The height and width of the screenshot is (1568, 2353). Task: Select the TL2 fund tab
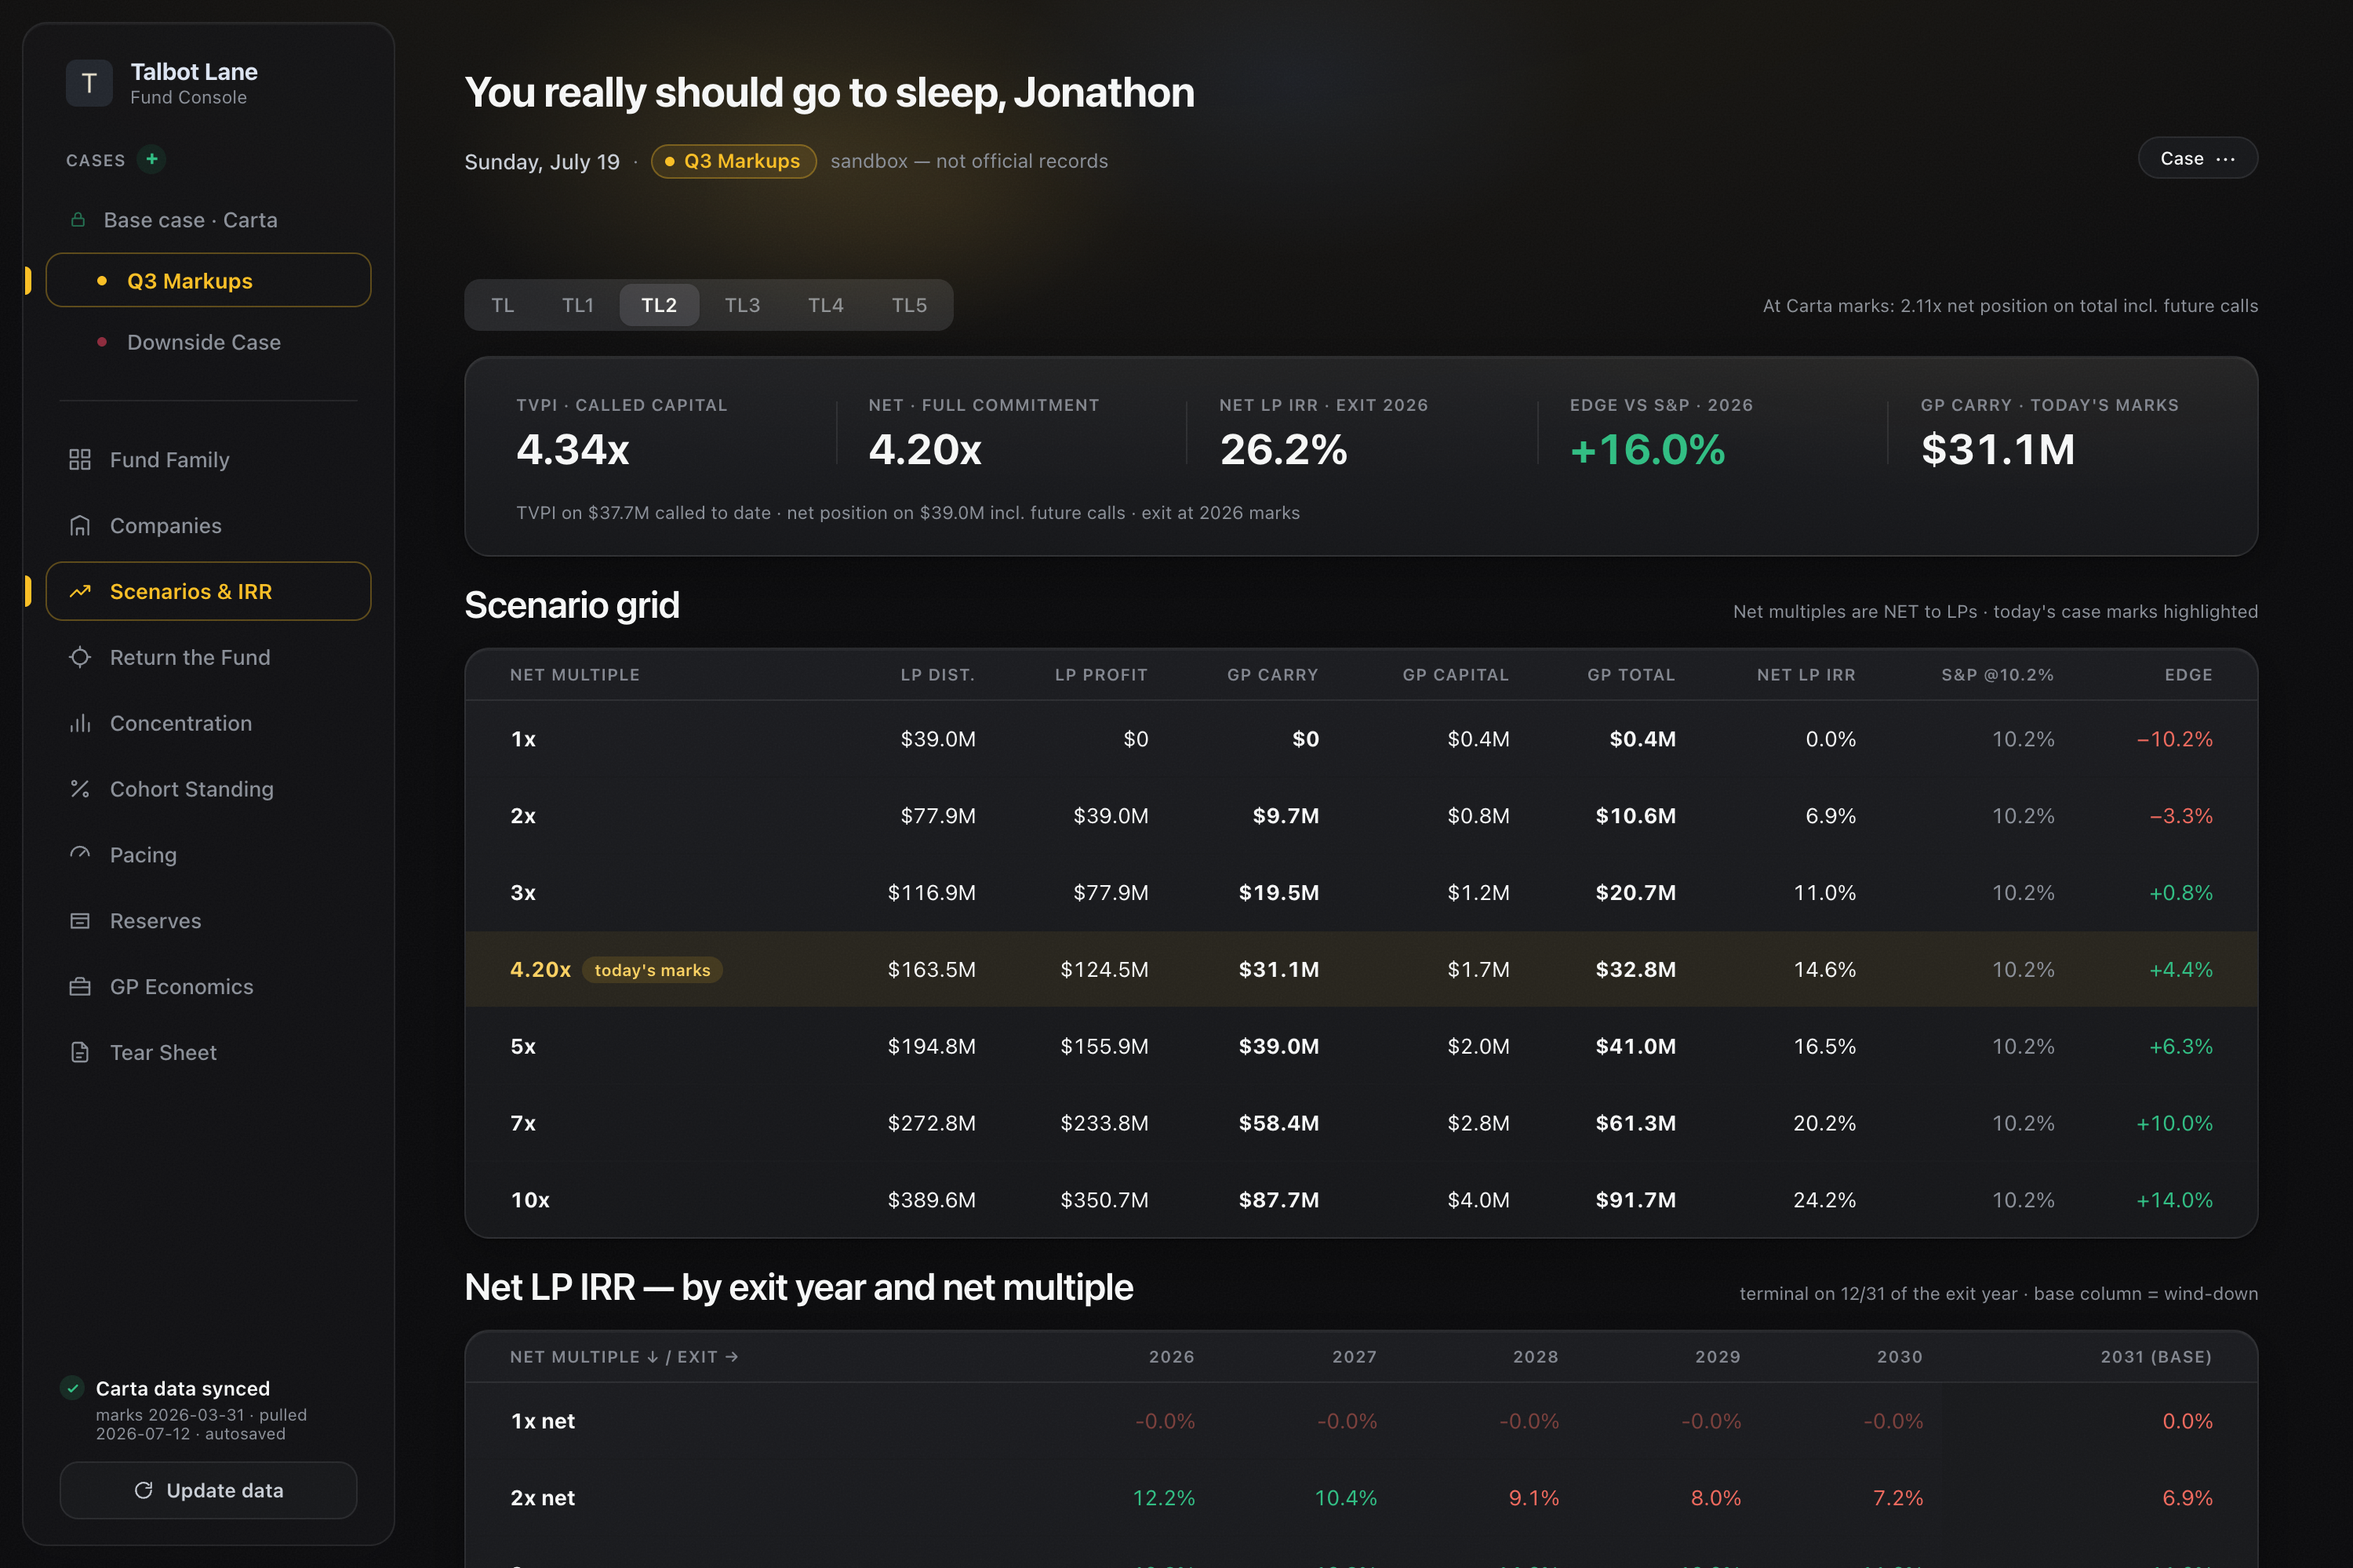coord(660,305)
